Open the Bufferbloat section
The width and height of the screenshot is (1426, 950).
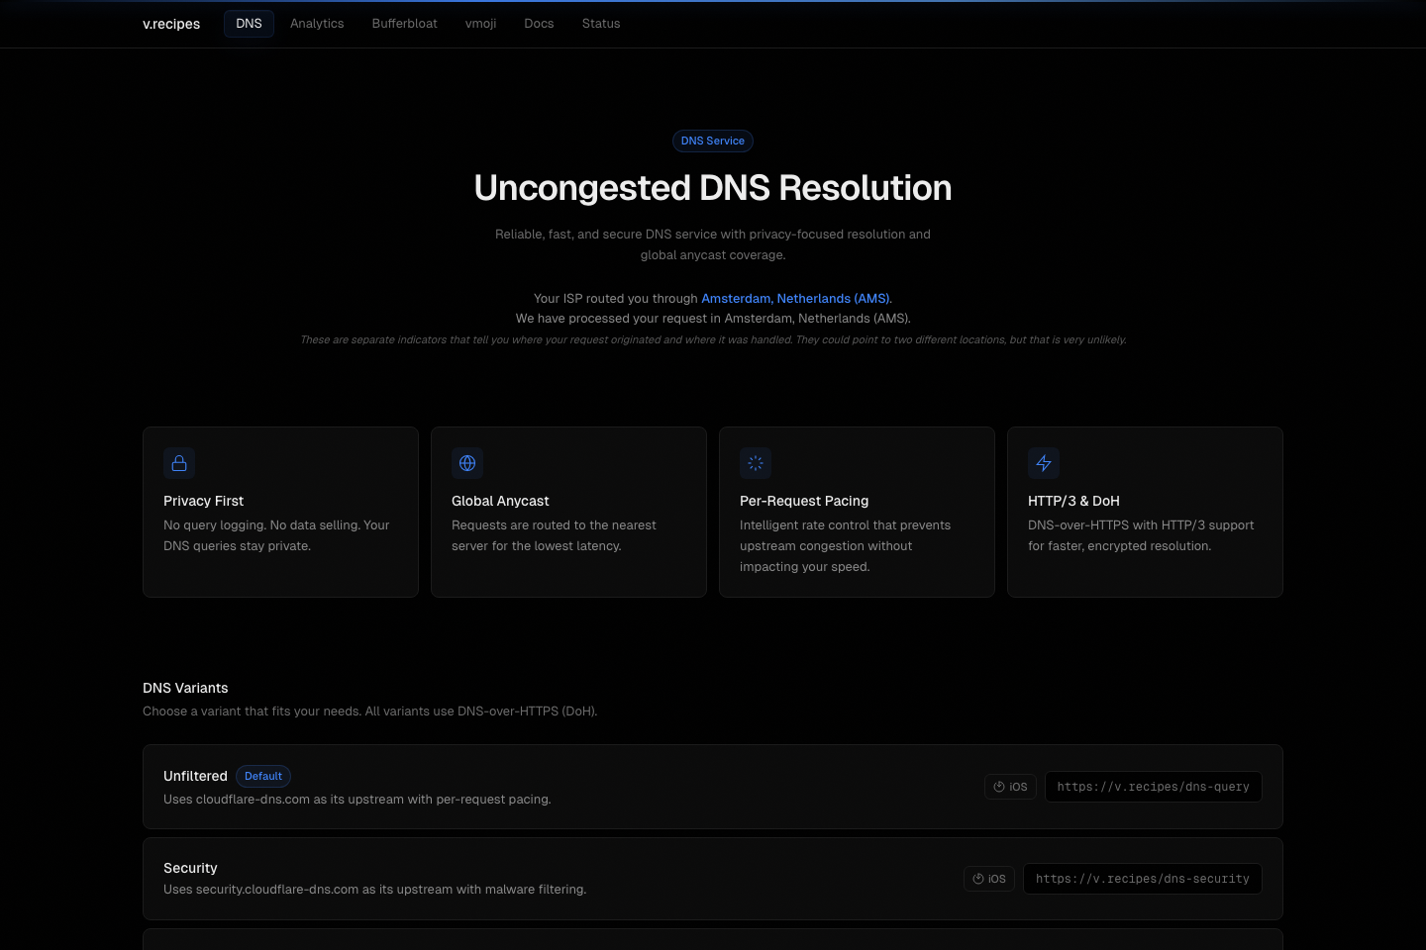[404, 24]
